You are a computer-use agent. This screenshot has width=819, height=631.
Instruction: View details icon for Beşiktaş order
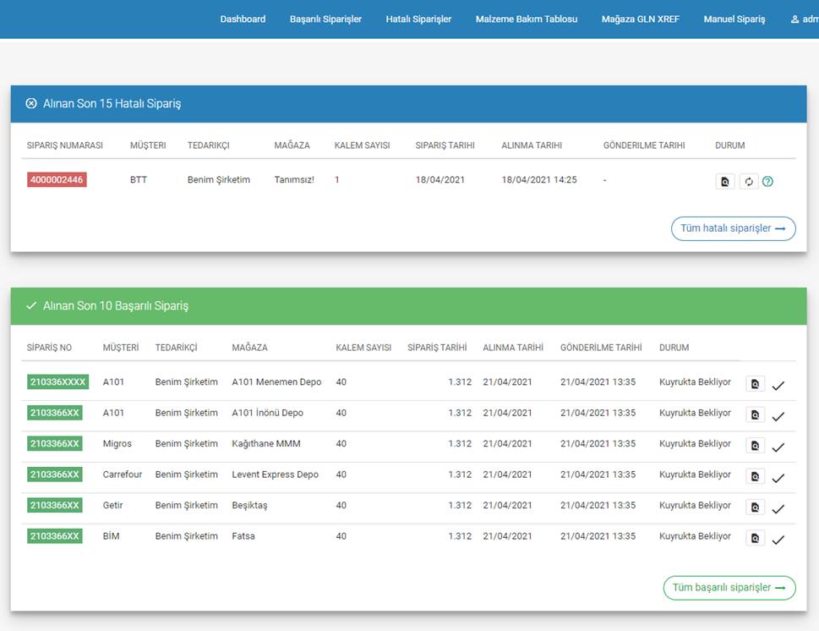click(x=755, y=508)
